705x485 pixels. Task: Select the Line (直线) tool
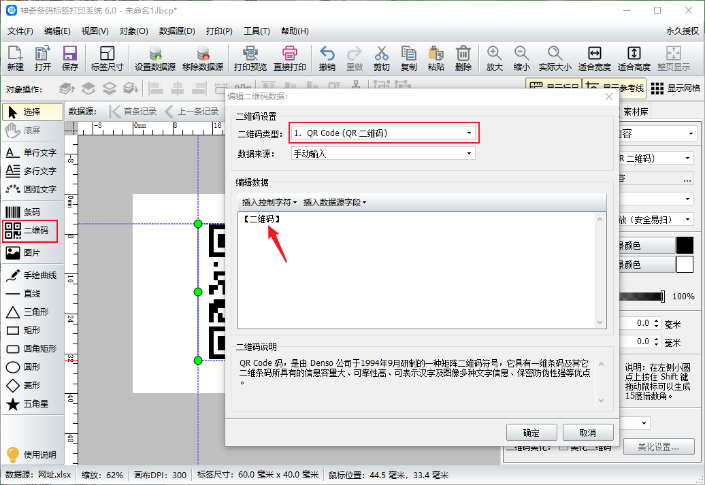(33, 294)
